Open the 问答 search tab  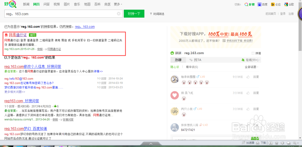point(47,4)
